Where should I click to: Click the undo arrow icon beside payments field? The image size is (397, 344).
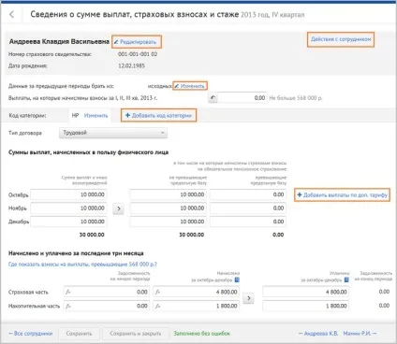213,98
